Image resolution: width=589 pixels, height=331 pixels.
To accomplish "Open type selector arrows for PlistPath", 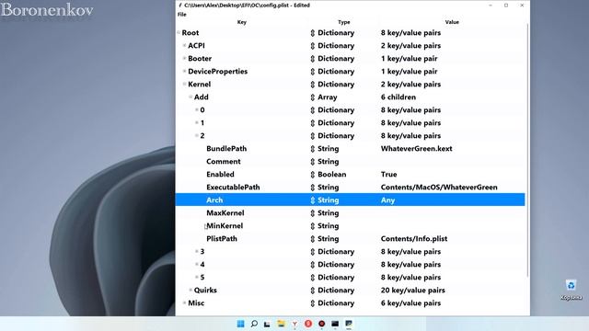I will coord(313,239).
